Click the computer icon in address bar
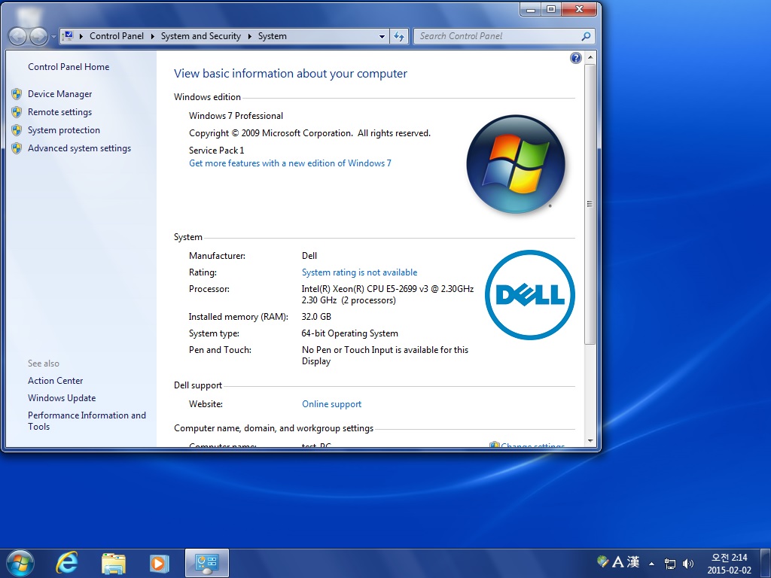This screenshot has width=771, height=578. tap(69, 36)
